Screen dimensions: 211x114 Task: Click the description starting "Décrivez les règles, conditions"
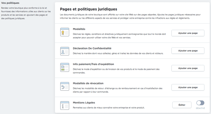tap(119, 36)
